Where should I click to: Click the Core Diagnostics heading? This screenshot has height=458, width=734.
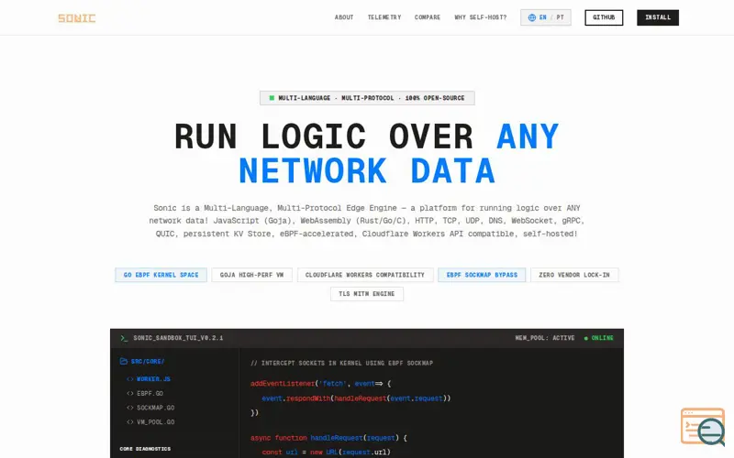145,449
